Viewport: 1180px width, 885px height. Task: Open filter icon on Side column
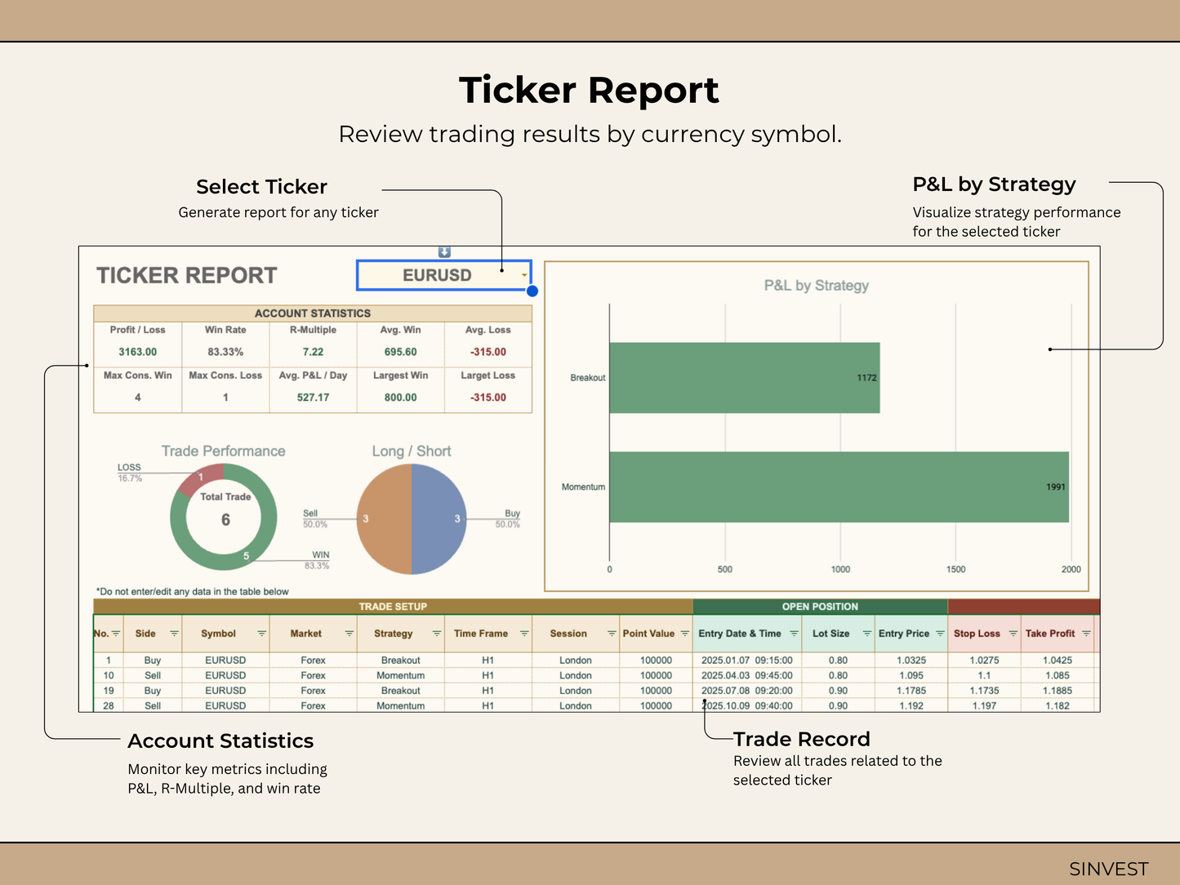coord(174,634)
